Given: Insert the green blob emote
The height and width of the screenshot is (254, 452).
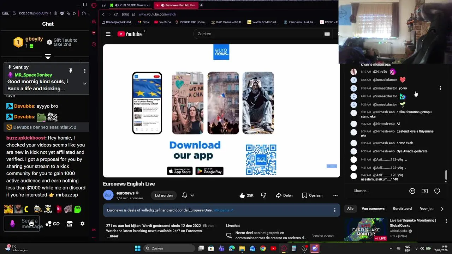Looking at the screenshot, I should tap(78, 209).
